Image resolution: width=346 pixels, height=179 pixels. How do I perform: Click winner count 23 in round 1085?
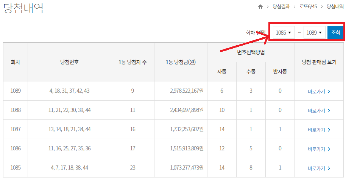(x=132, y=168)
